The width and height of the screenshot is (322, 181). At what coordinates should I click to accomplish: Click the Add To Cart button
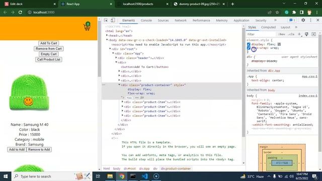[x=49, y=43]
